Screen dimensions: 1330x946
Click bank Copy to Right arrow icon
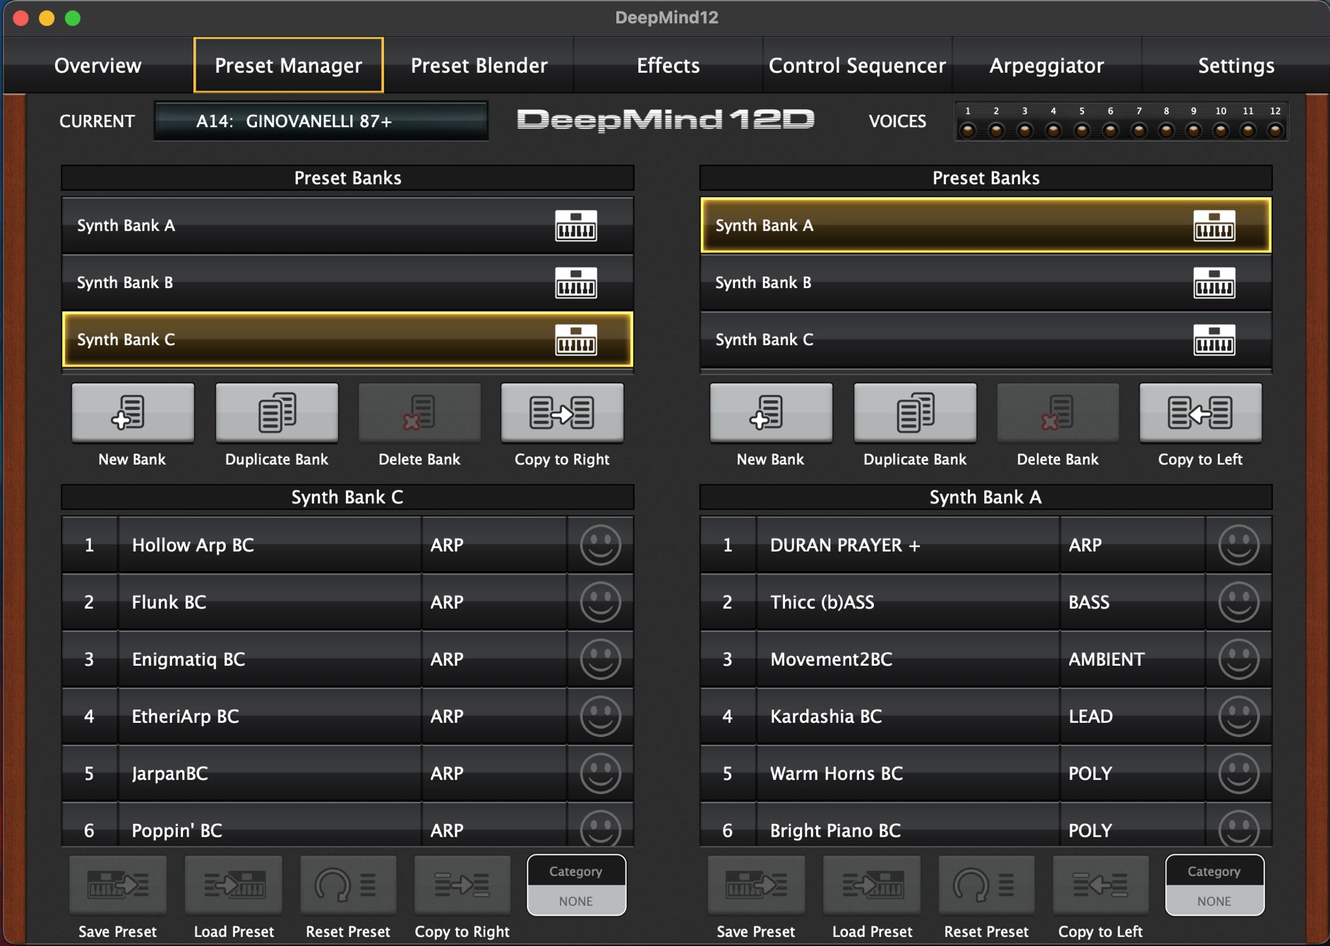point(562,413)
